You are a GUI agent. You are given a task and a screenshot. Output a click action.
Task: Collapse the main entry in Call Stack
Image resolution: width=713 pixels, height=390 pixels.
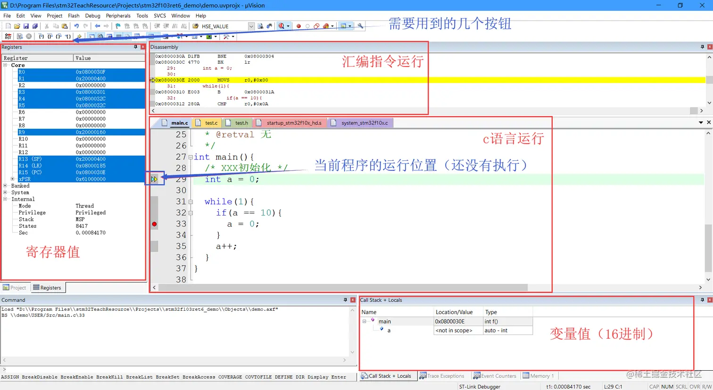364,322
